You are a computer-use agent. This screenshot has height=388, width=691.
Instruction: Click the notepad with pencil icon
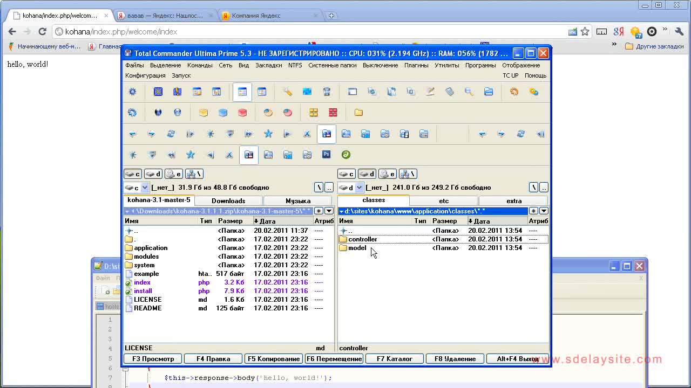430,92
